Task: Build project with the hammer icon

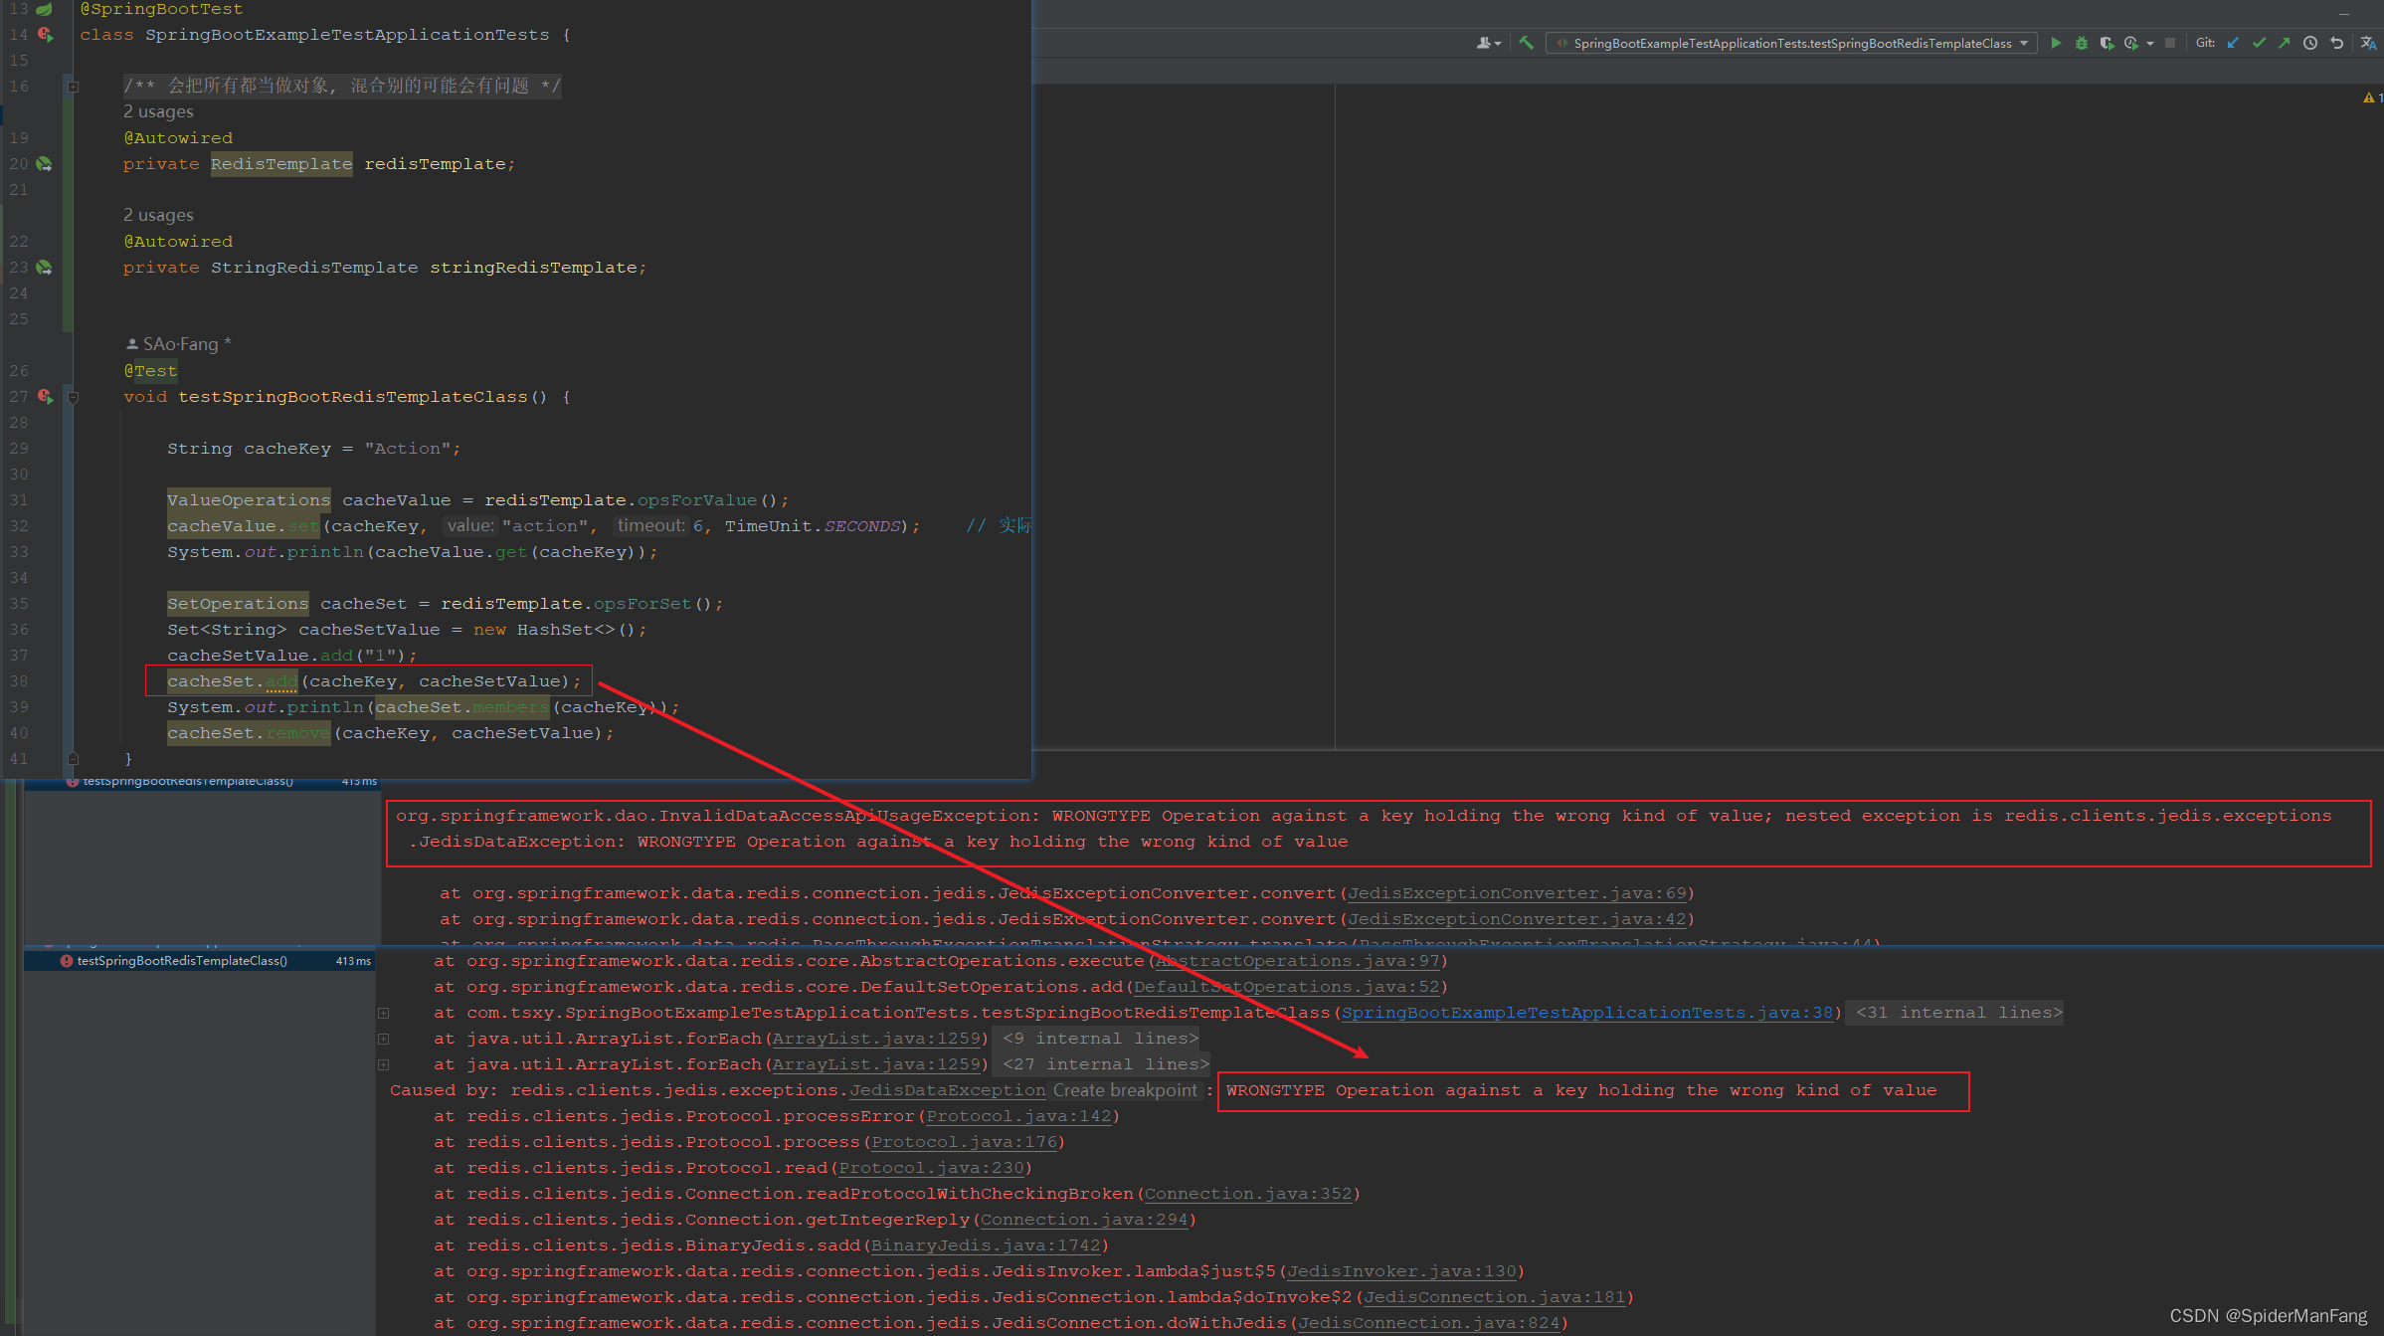Action: click(1526, 43)
